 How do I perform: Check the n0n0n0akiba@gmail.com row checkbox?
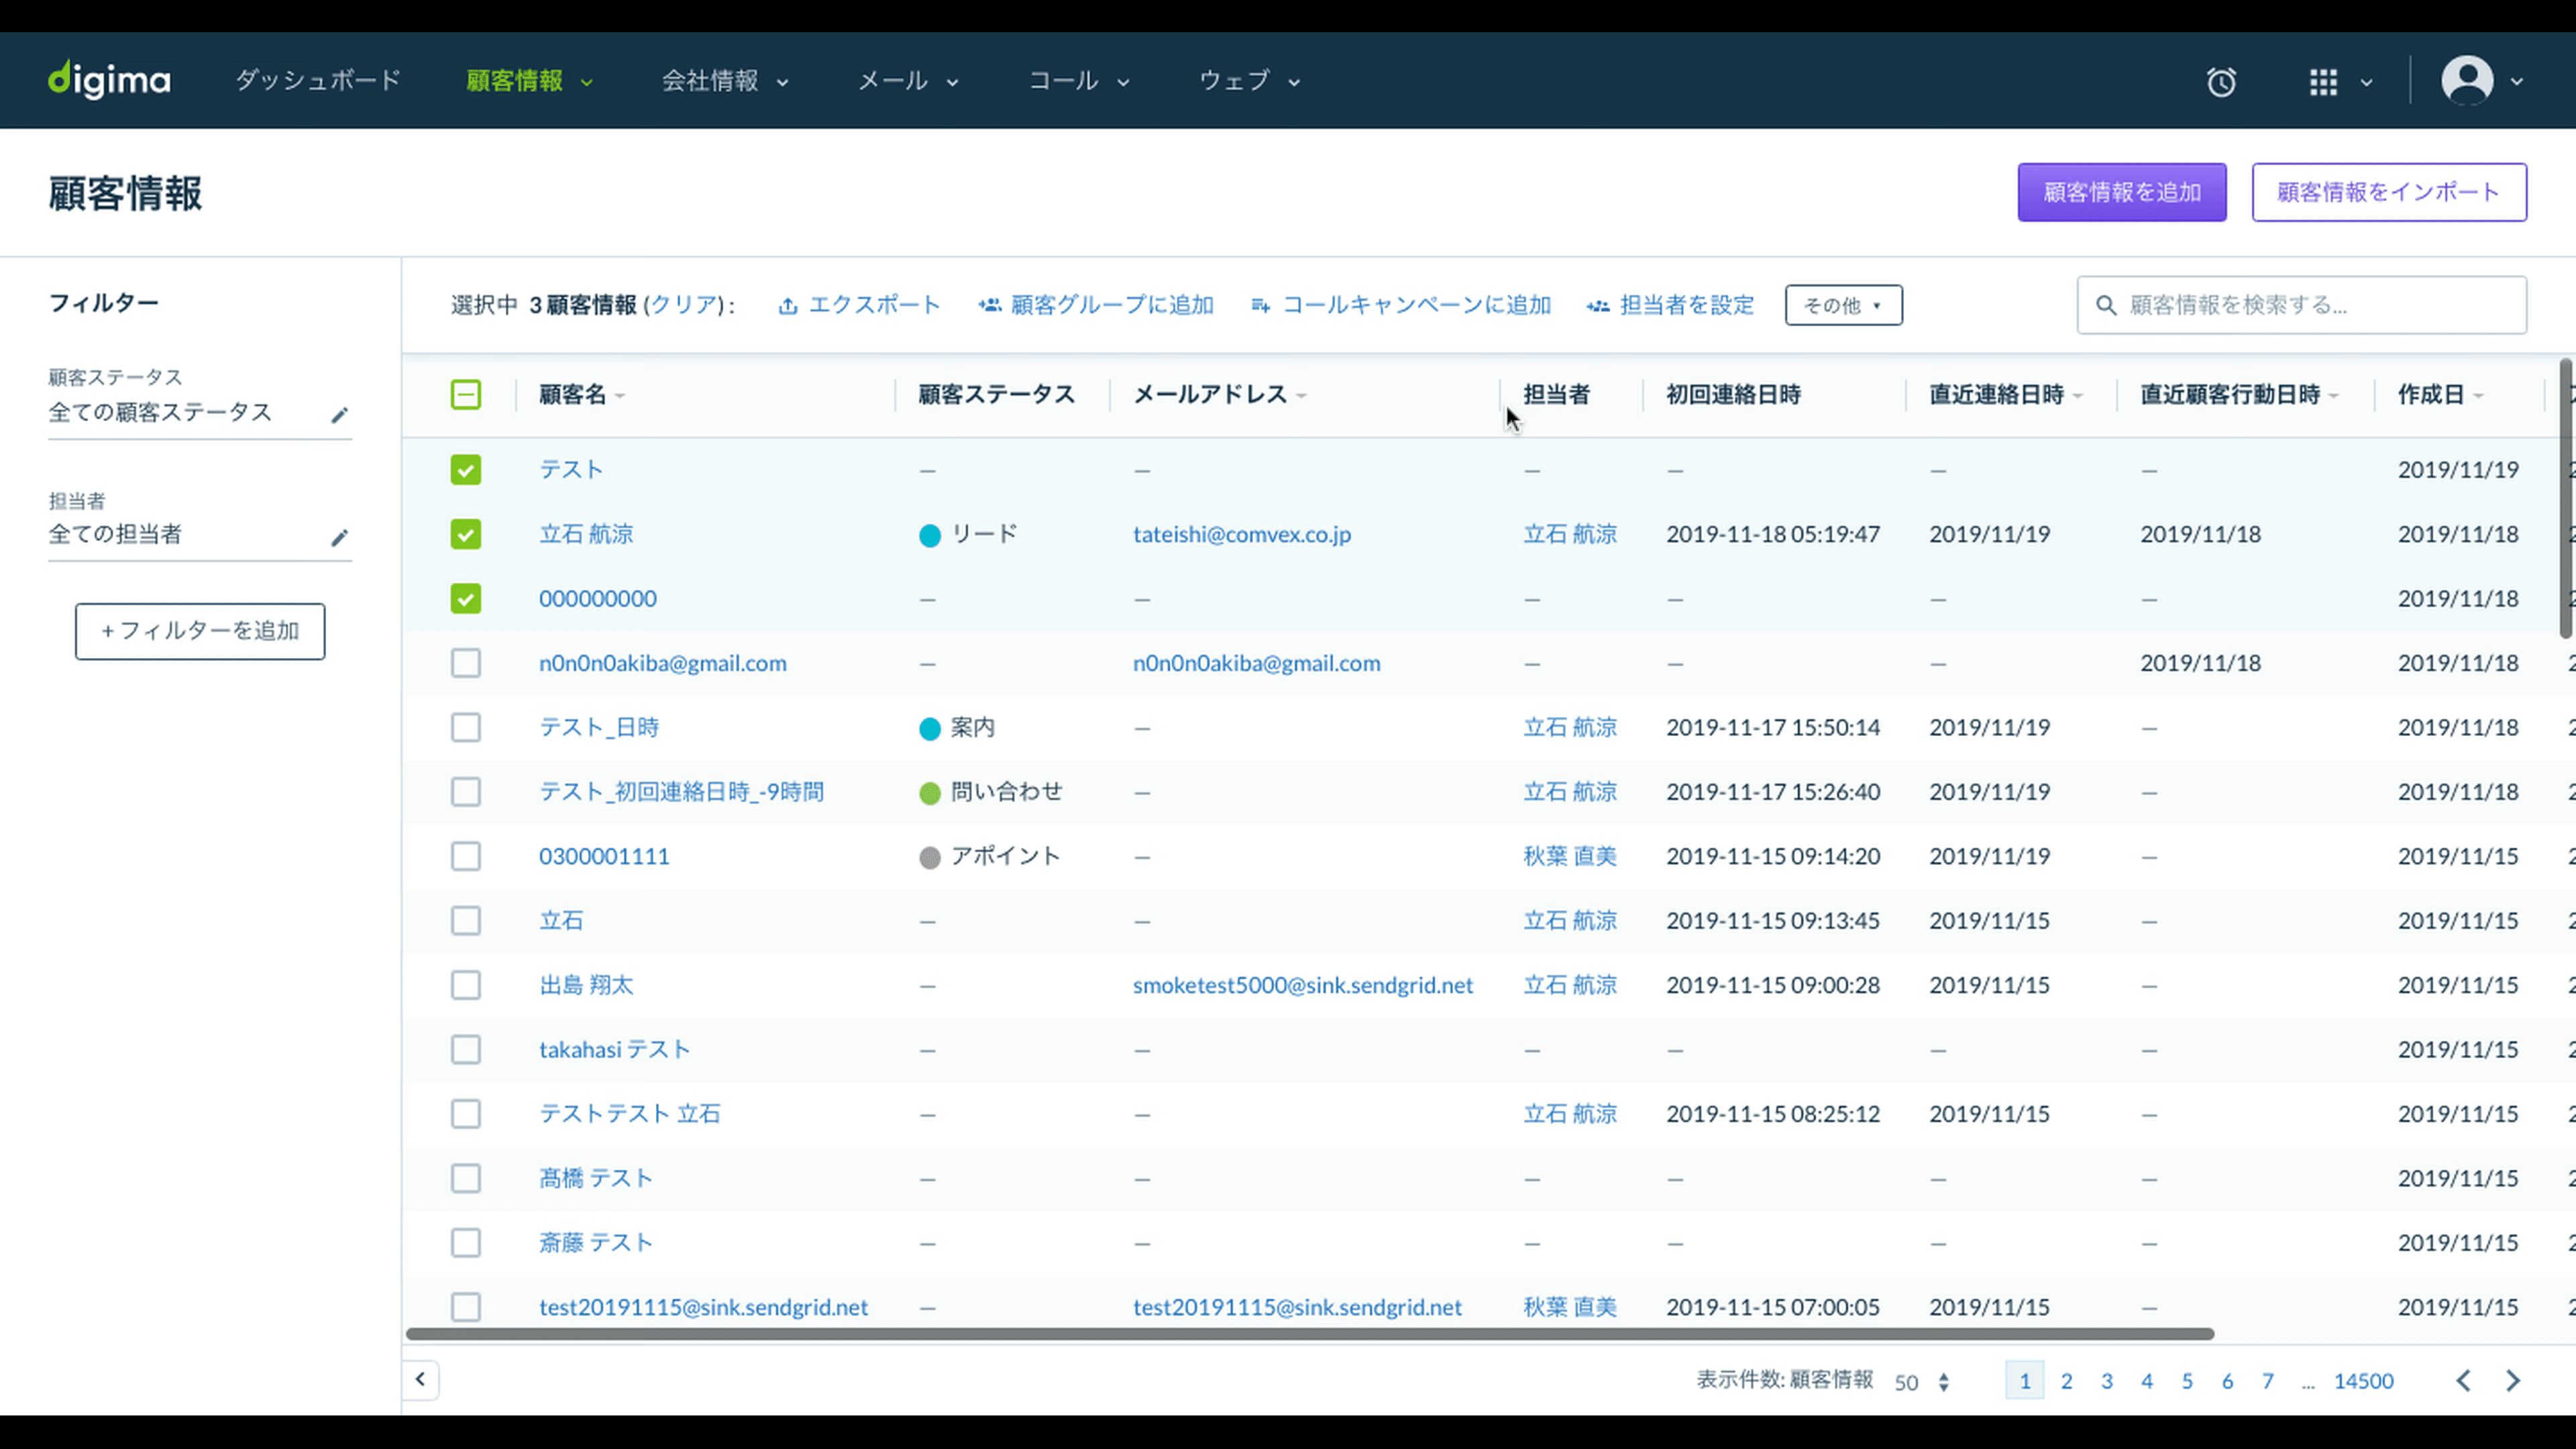click(x=465, y=663)
